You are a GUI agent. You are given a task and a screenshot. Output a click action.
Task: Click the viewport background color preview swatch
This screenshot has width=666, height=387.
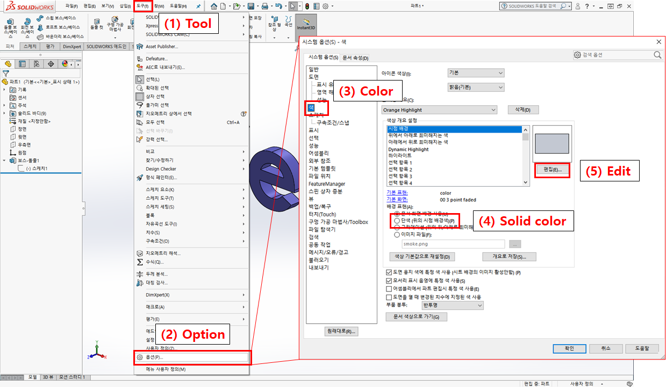click(552, 144)
